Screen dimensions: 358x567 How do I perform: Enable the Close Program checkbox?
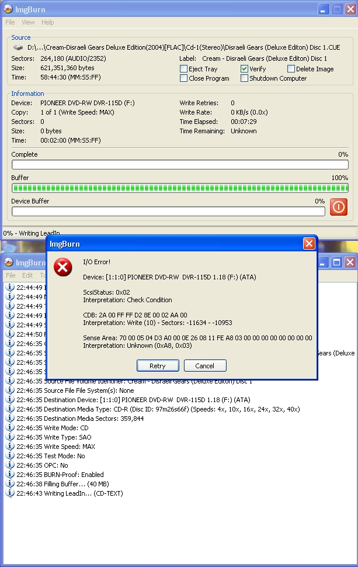[x=183, y=78]
